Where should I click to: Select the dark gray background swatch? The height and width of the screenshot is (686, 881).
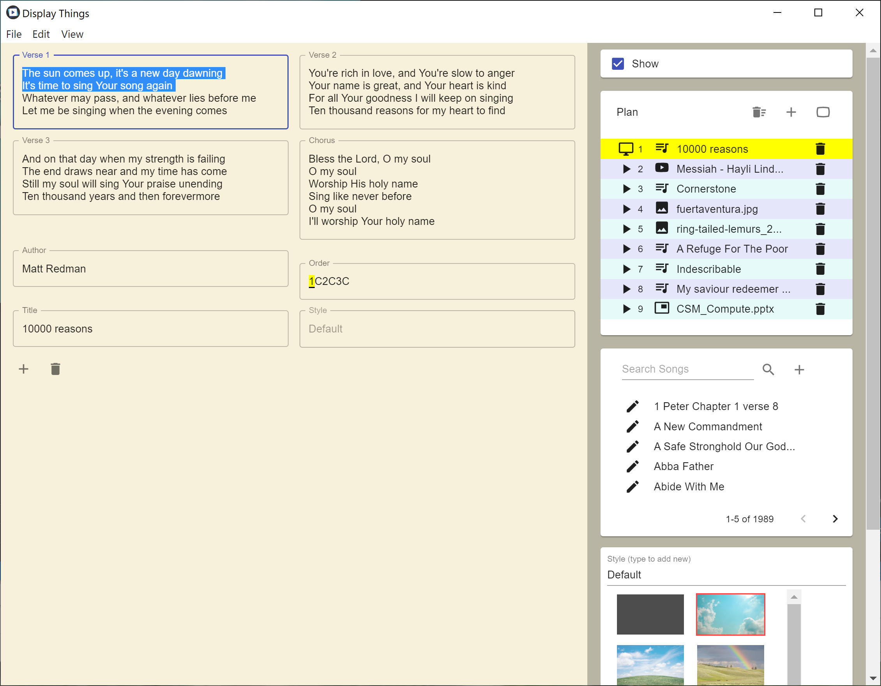[650, 614]
